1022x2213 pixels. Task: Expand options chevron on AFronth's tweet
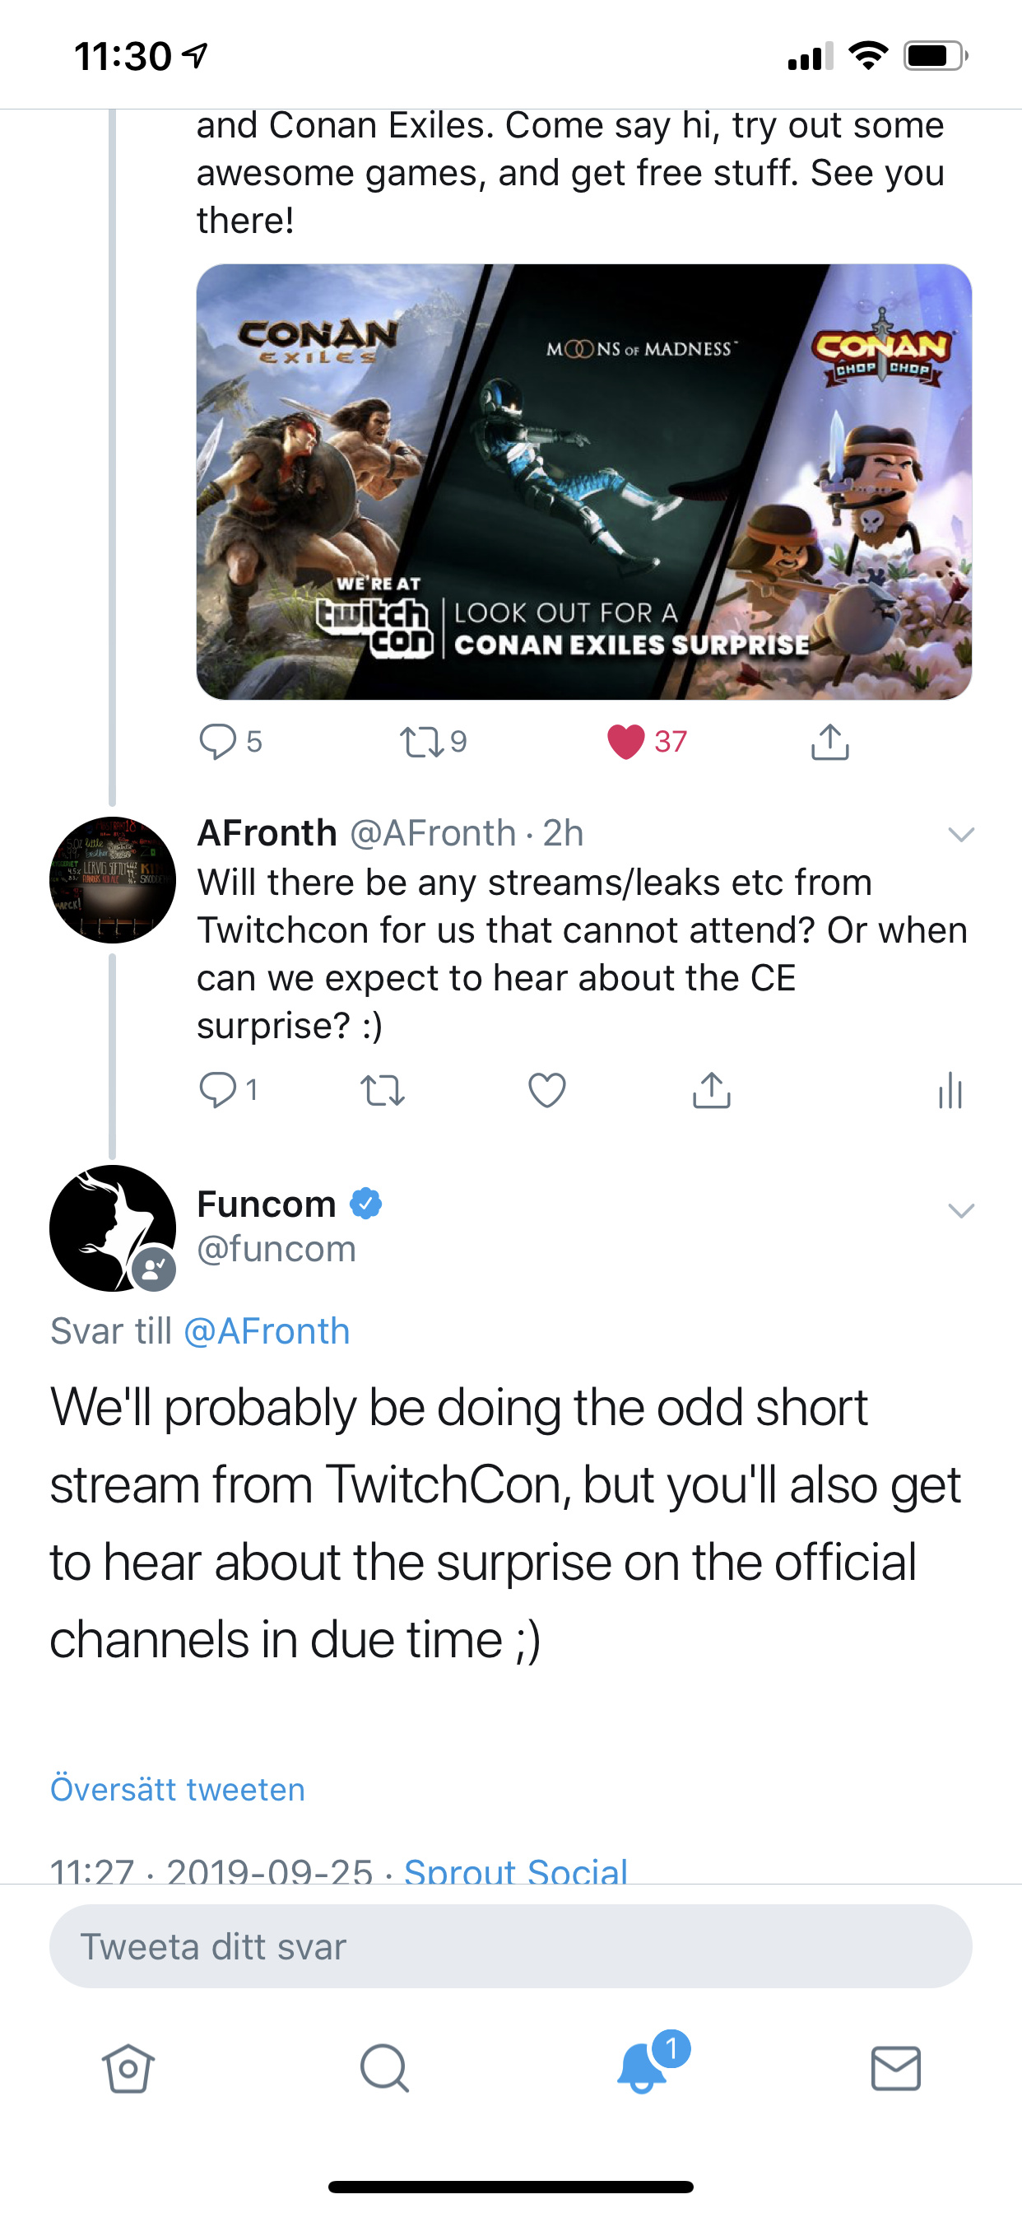coord(961,834)
